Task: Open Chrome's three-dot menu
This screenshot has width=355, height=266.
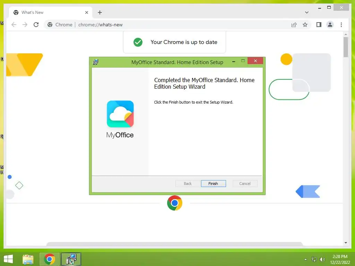Action: [341, 25]
